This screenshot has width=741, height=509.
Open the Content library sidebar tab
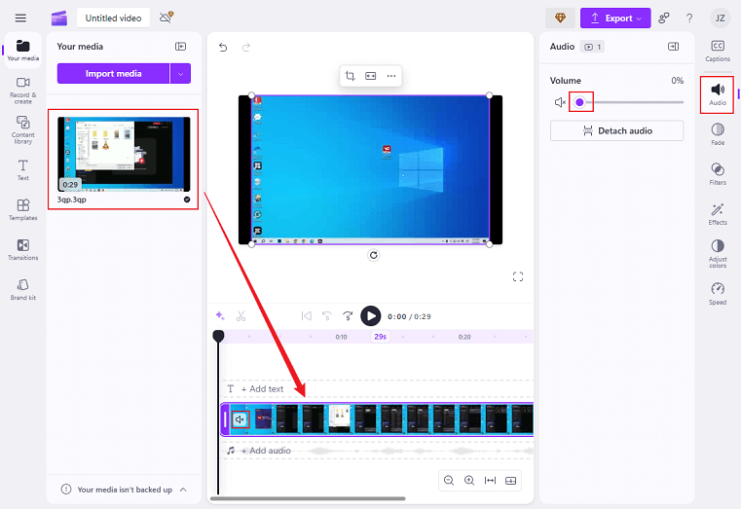[x=22, y=129]
